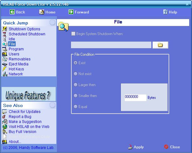Select the Larger then radio option
The image size is (192, 153).
[75, 85]
